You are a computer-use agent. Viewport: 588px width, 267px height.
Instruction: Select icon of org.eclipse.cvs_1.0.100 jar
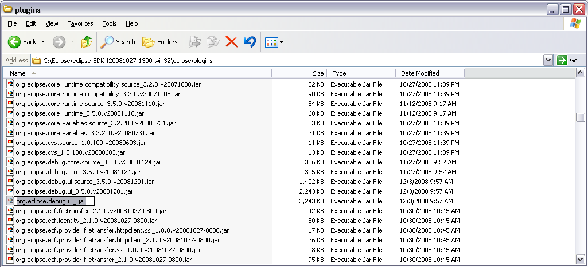pos(10,152)
